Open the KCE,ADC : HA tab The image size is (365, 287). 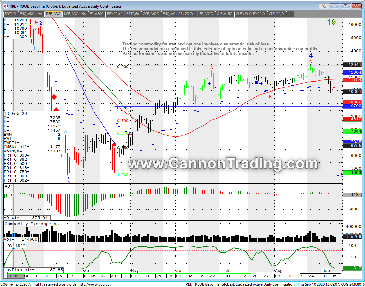tap(75, 14)
